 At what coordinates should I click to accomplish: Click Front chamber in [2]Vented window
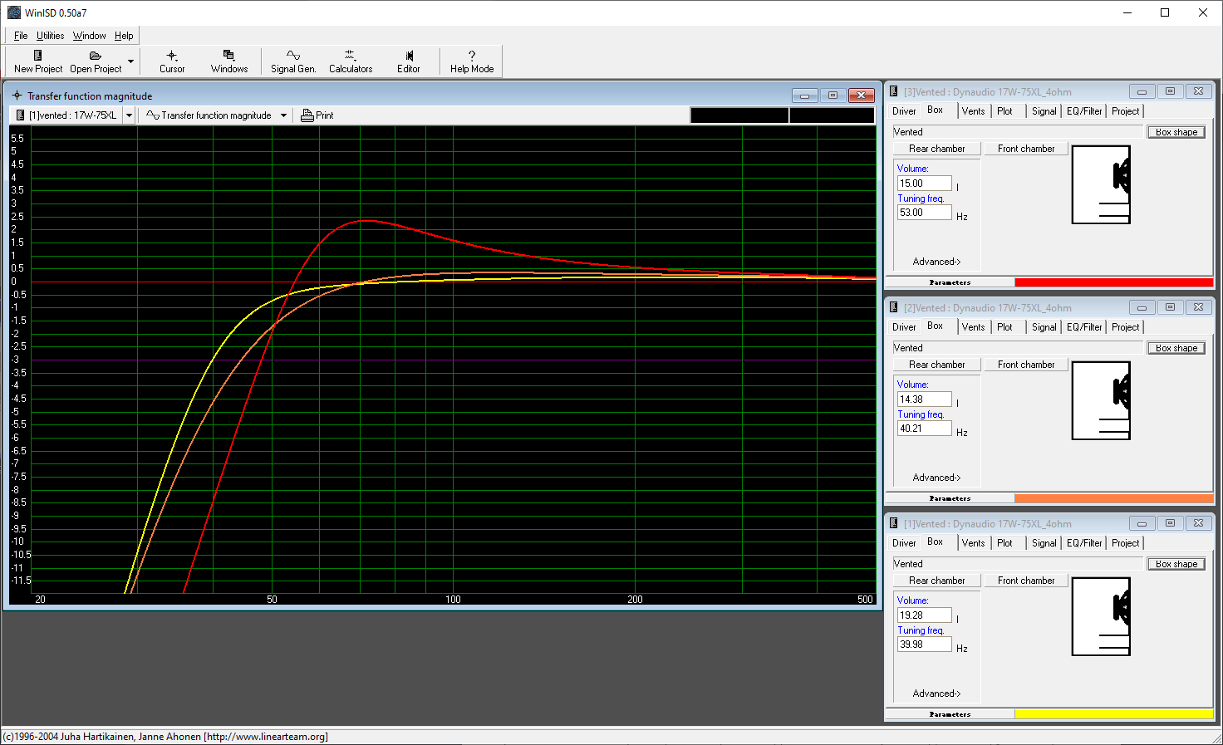(x=1026, y=365)
